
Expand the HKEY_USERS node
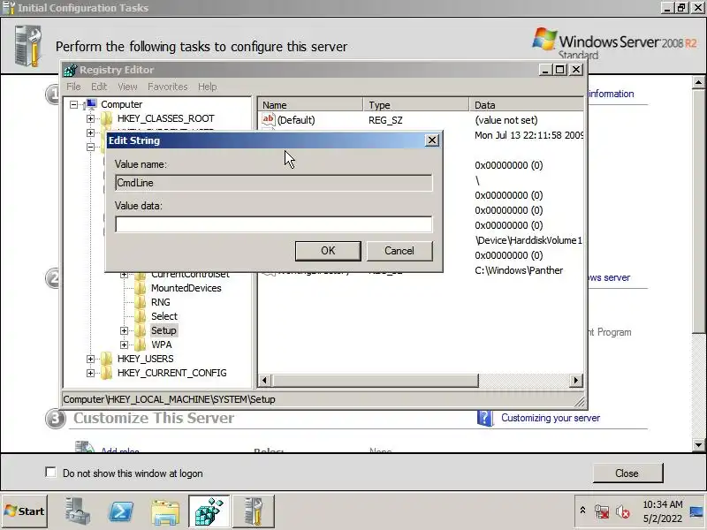[x=90, y=359]
